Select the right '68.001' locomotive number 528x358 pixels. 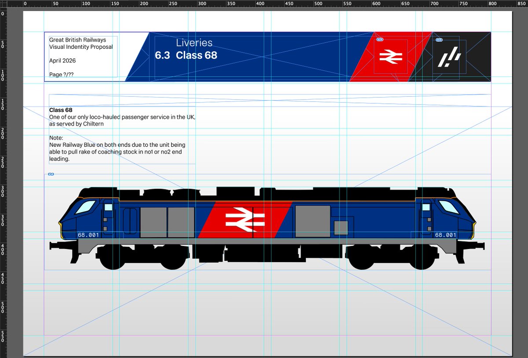pos(445,235)
